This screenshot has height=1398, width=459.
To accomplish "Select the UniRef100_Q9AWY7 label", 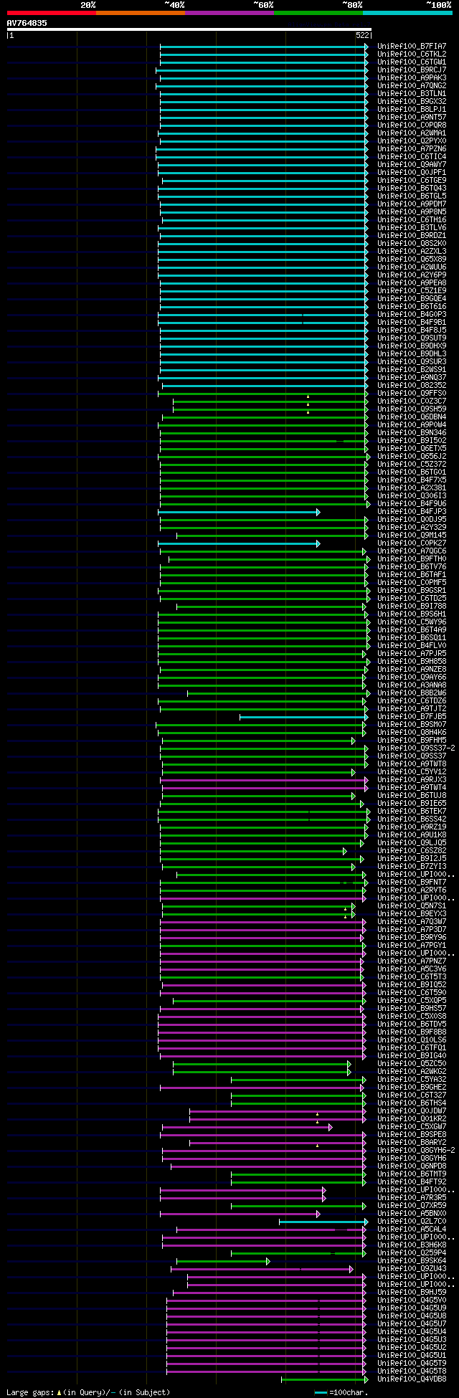I will [x=412, y=164].
